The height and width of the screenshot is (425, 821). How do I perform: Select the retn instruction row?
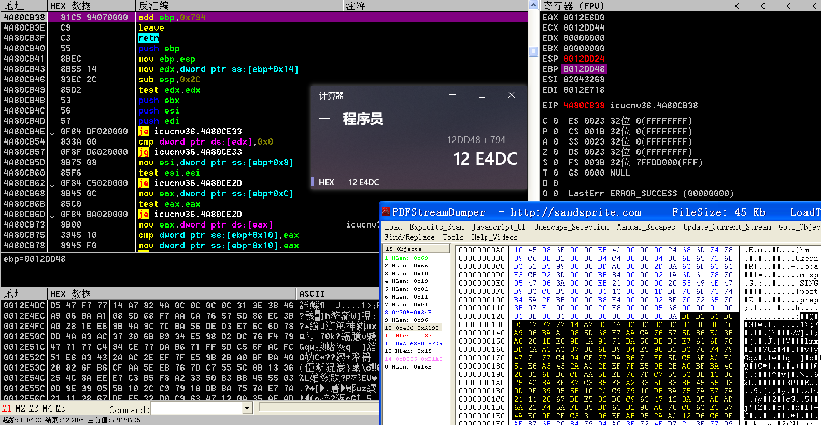point(264,38)
